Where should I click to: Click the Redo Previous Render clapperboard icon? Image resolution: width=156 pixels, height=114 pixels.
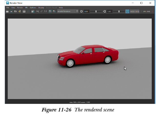7,11
